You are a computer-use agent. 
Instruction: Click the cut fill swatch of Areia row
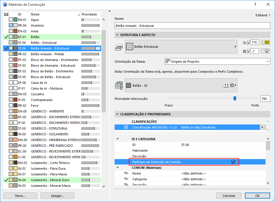pyautogui.click(x=11, y=31)
